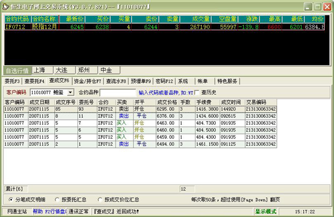
Task: Select the trade row with price 6295.00
Action: pos(140,109)
